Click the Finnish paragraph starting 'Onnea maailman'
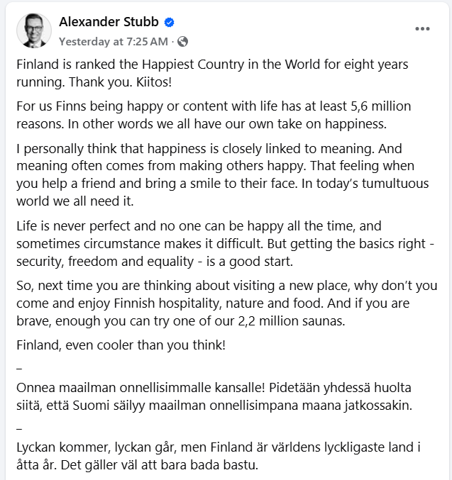Viewport: 452px width, 480px height. tap(213, 398)
